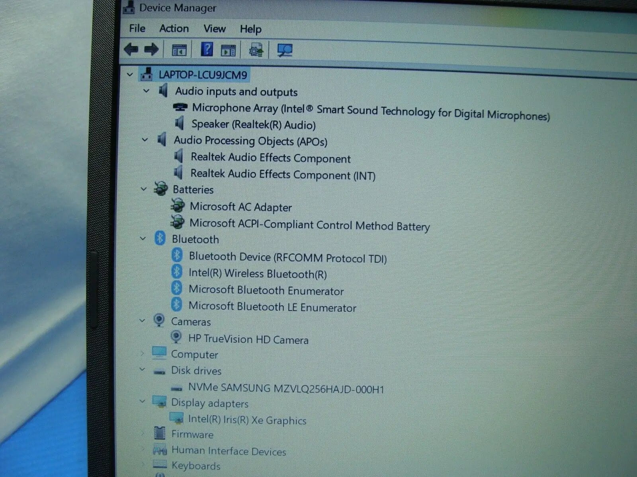Select the Keyboards category label
The height and width of the screenshot is (477, 637).
coord(195,465)
